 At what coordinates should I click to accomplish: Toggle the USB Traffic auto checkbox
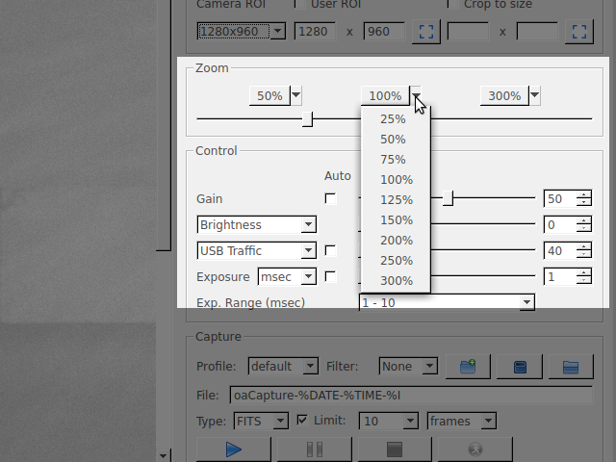pyautogui.click(x=330, y=250)
